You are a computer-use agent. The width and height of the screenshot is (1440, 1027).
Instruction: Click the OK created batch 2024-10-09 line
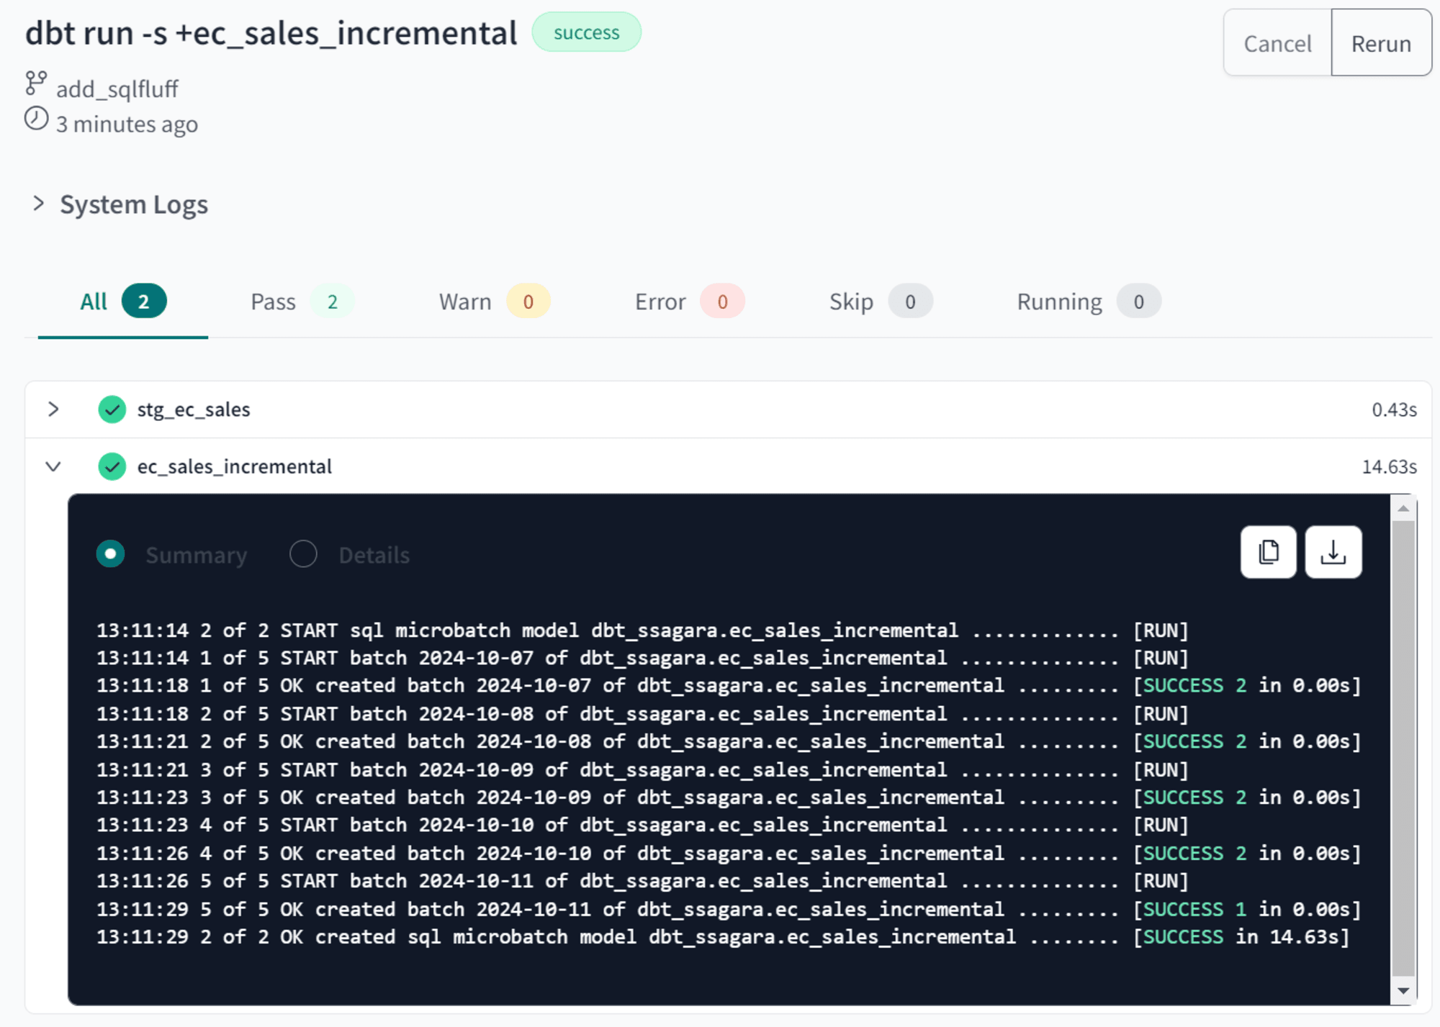tap(729, 797)
